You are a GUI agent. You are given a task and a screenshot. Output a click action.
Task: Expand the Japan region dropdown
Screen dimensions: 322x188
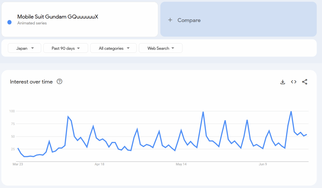click(25, 48)
